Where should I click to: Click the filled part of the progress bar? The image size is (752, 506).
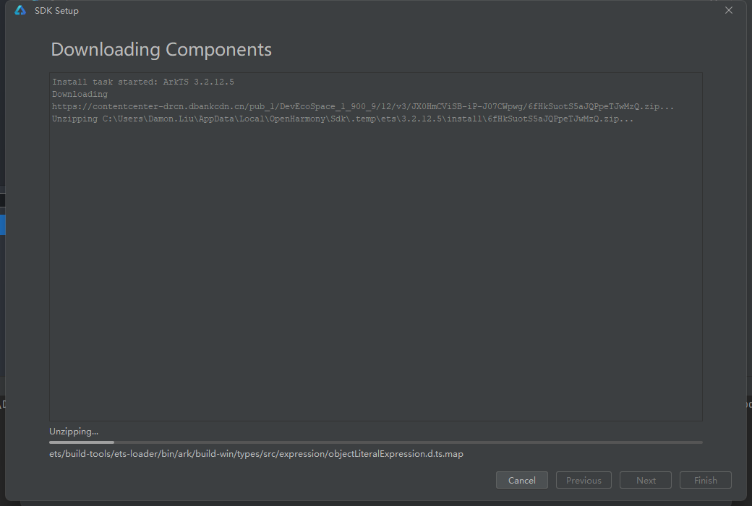tap(81, 442)
